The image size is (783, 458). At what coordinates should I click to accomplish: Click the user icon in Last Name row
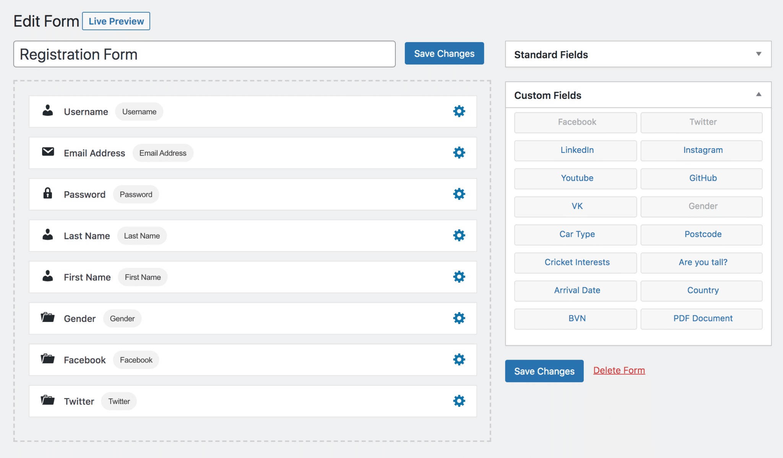point(48,234)
